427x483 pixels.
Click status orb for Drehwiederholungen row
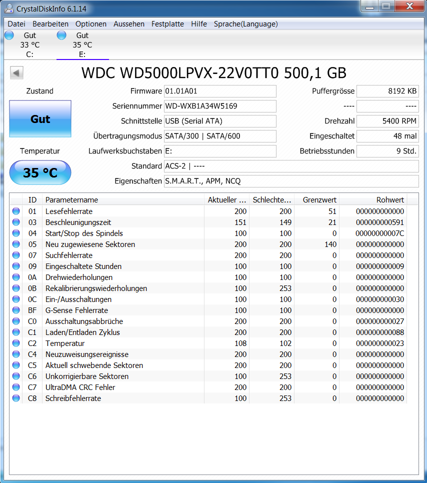16,277
